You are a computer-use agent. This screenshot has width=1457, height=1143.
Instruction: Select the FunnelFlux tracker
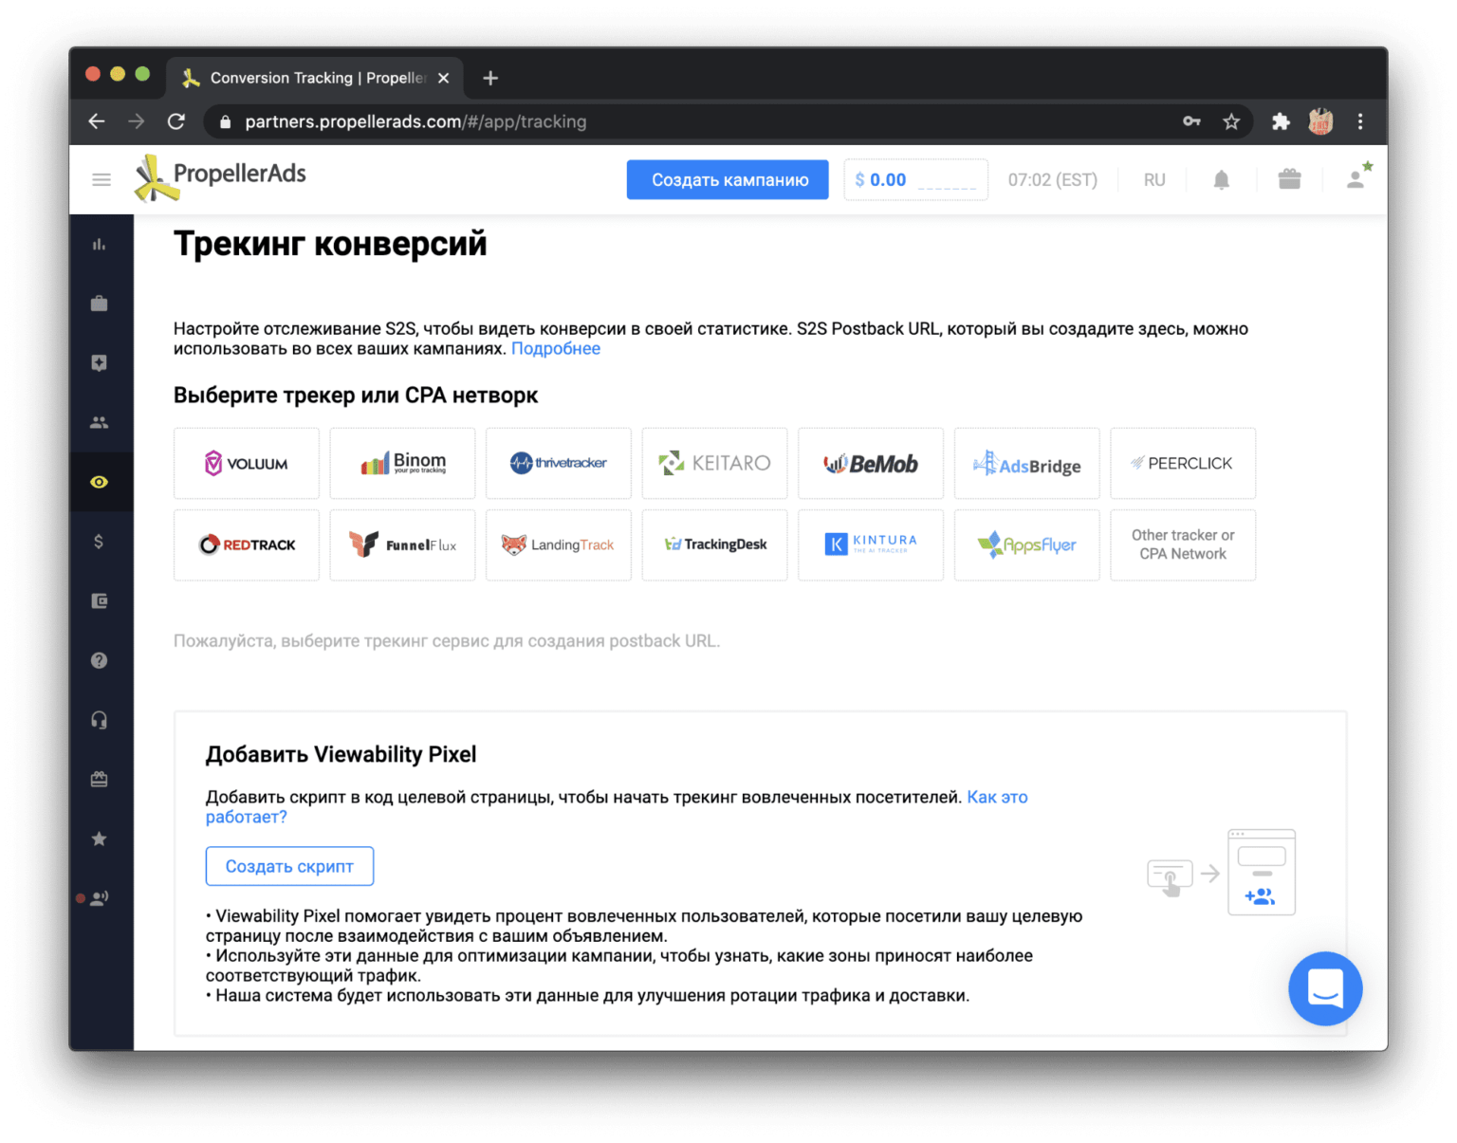click(402, 544)
